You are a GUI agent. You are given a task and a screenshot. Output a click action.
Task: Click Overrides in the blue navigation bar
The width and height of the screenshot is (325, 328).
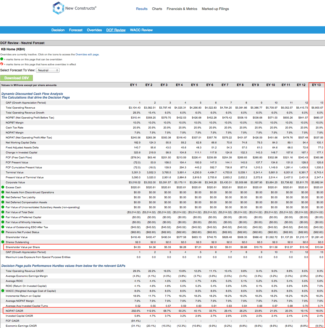pyautogui.click(x=95, y=30)
